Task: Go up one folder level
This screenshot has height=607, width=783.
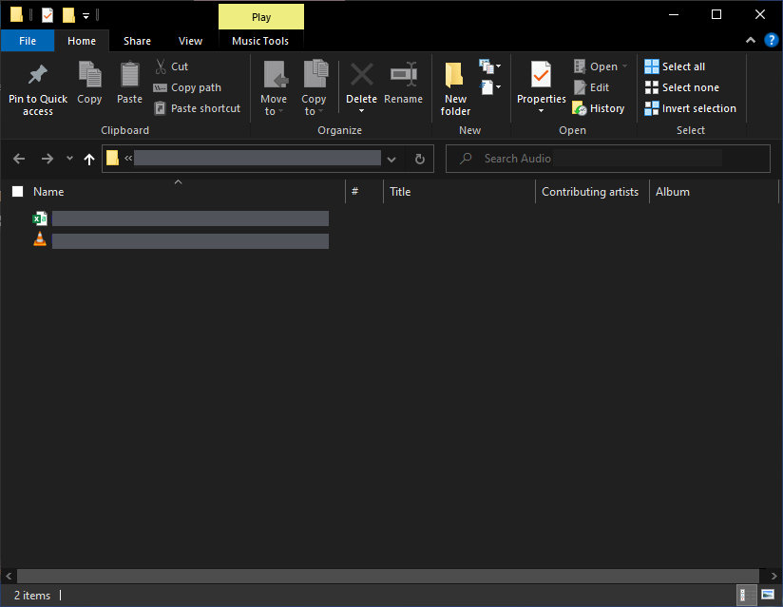Action: click(x=89, y=159)
